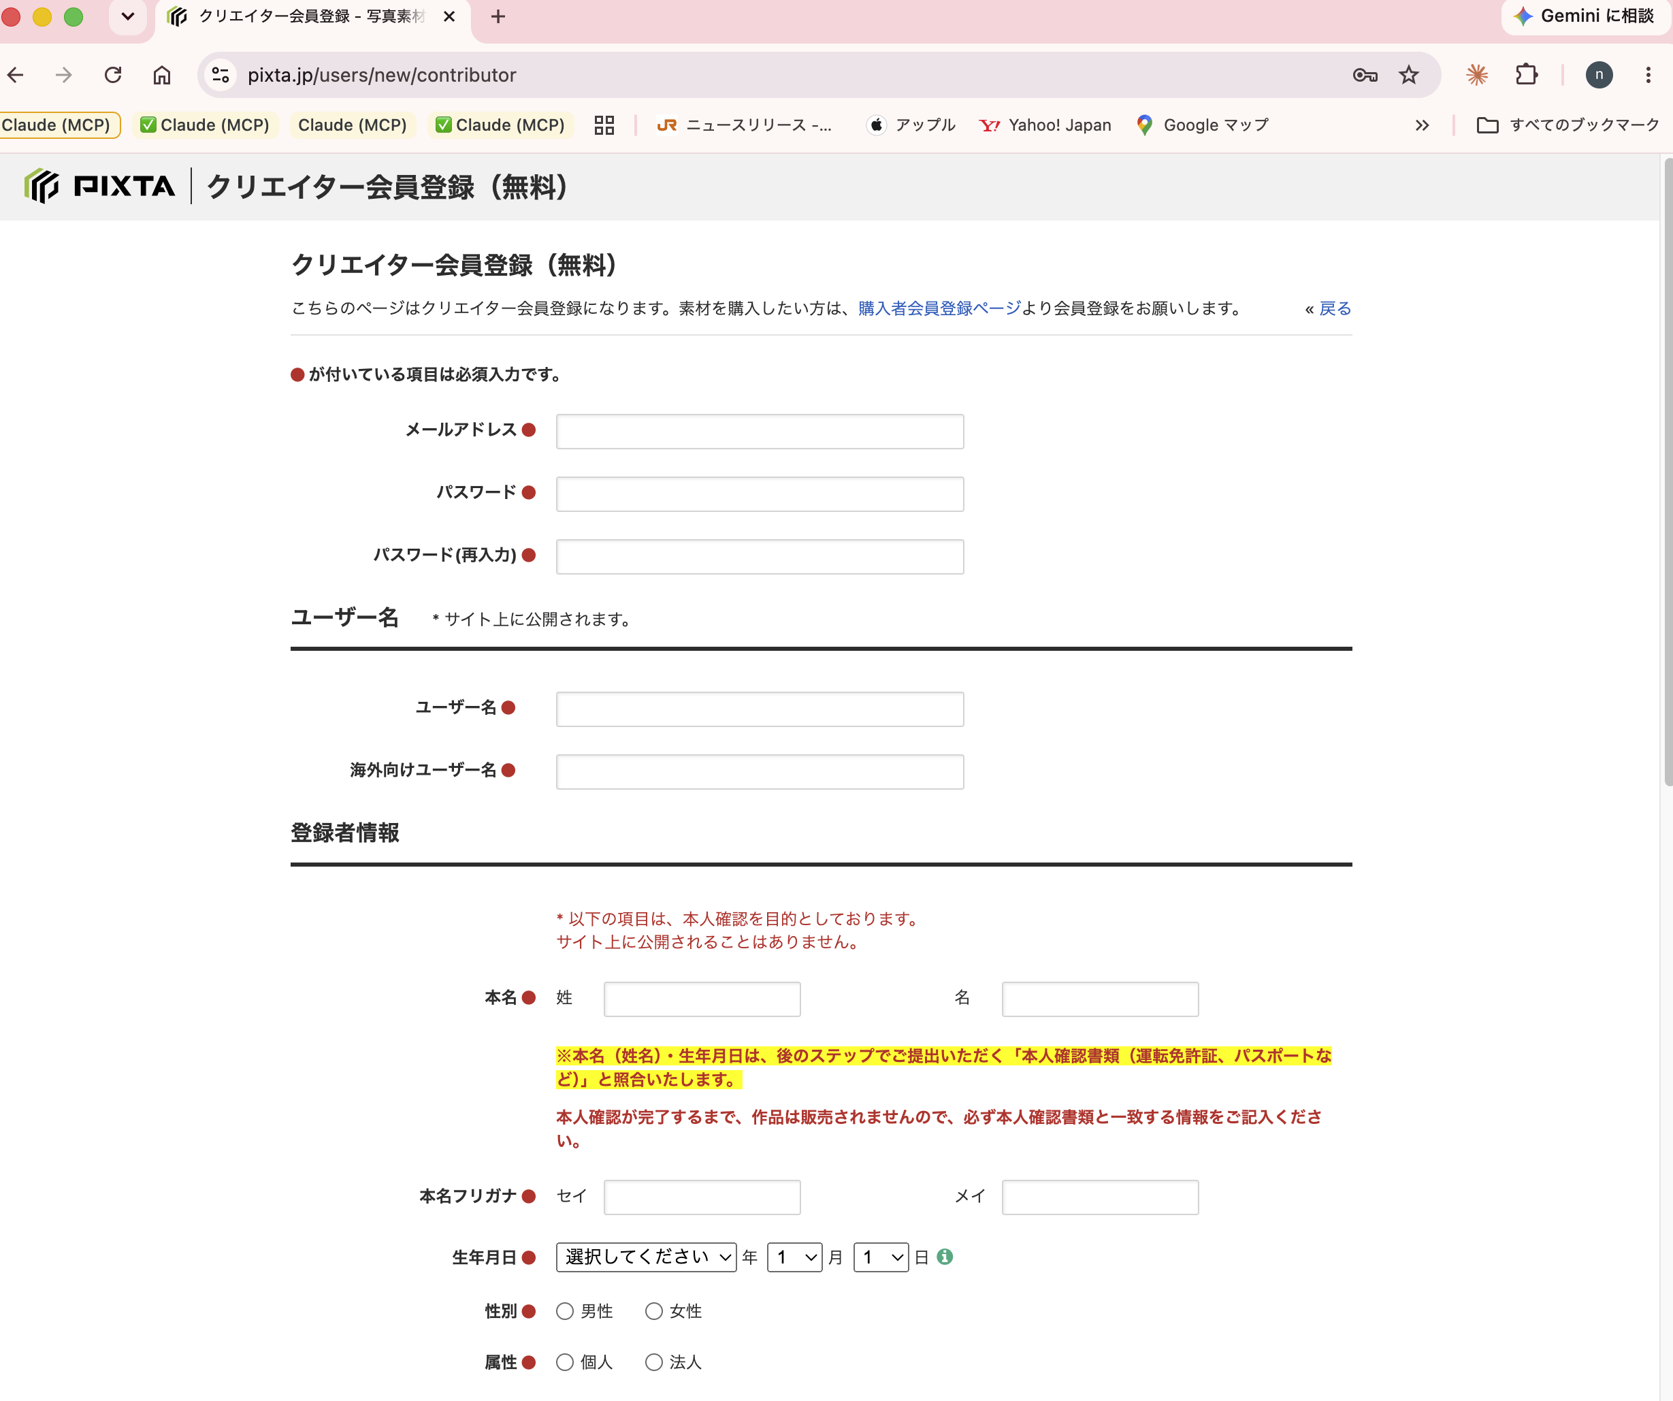1673x1401 pixels.
Task: Focus the 名 name field
Action: [1100, 999]
